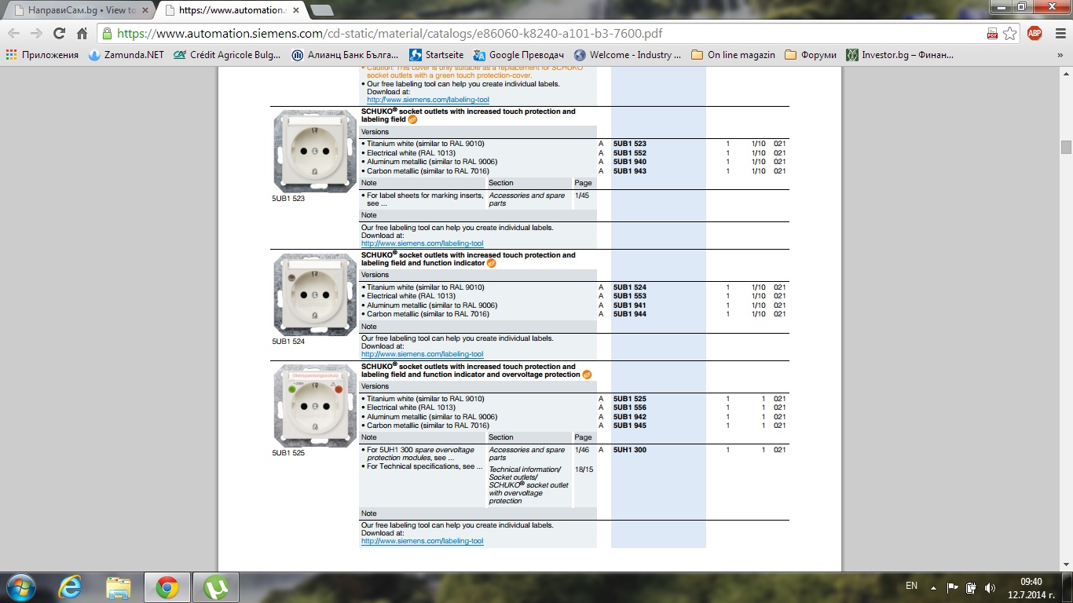Show hidden system tray icons
Screen dimensions: 1073x603
933,587
